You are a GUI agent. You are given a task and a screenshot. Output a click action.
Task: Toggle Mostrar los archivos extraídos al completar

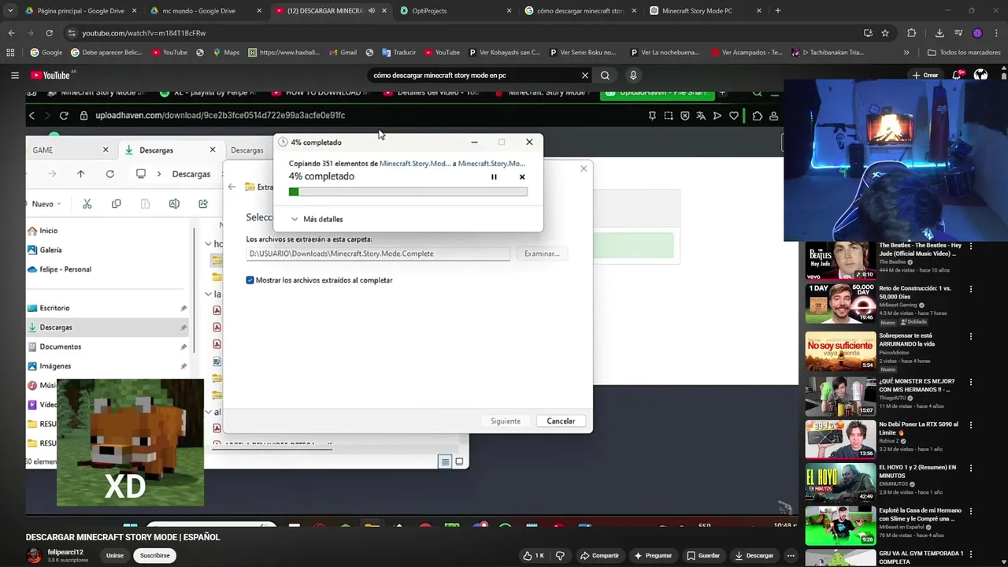[250, 280]
